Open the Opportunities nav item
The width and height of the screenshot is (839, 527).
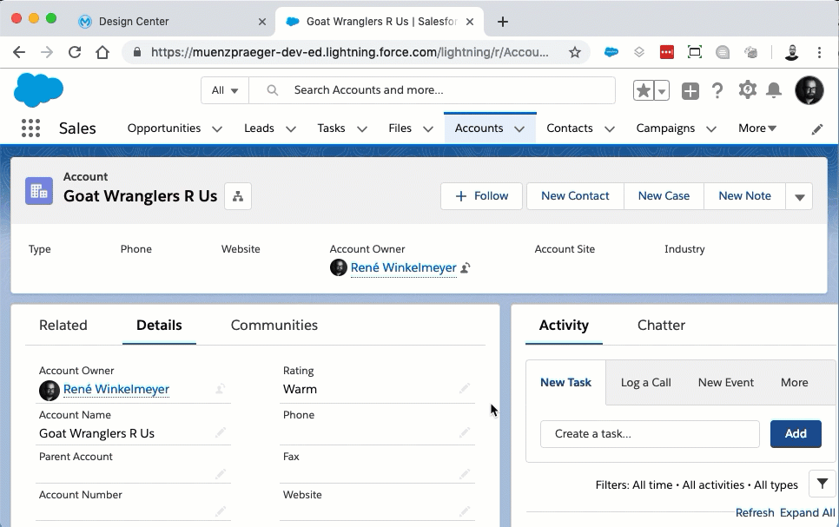pyautogui.click(x=164, y=128)
